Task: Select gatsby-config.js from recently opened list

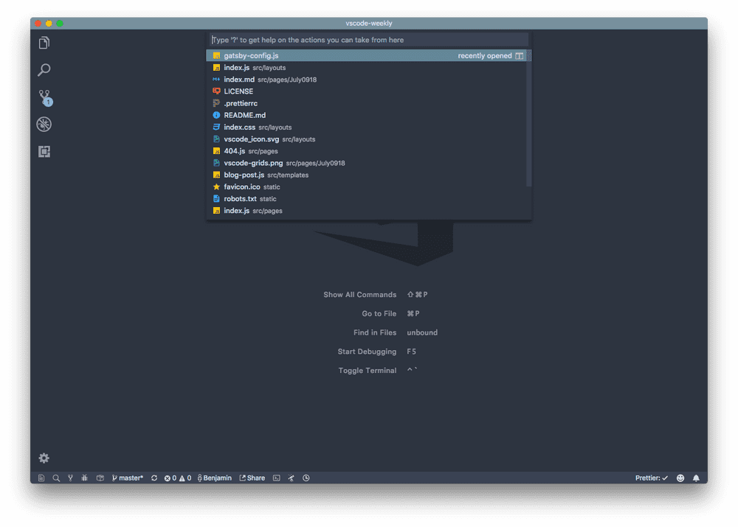Action: coord(251,56)
